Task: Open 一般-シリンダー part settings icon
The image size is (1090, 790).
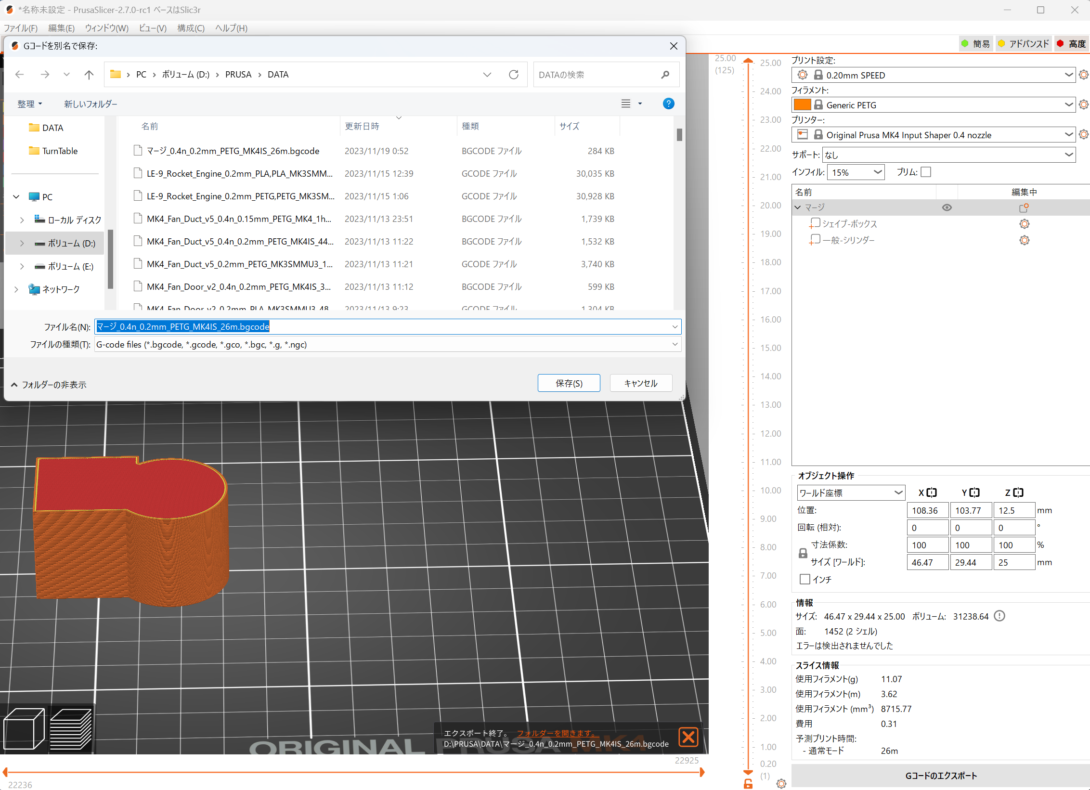Action: coord(1024,240)
